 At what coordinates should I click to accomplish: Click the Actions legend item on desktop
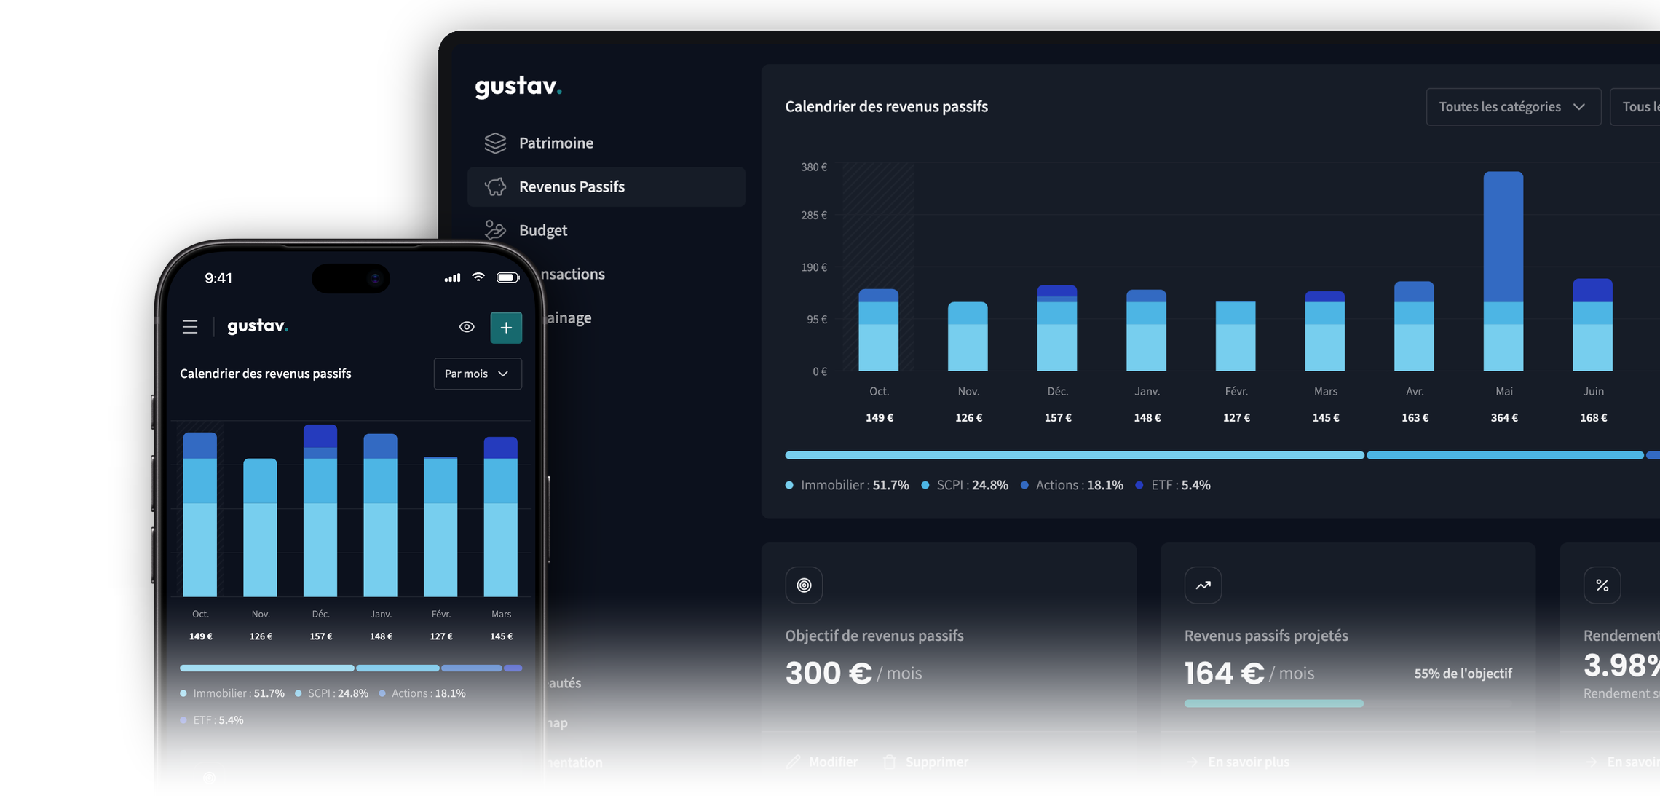pos(1071,485)
